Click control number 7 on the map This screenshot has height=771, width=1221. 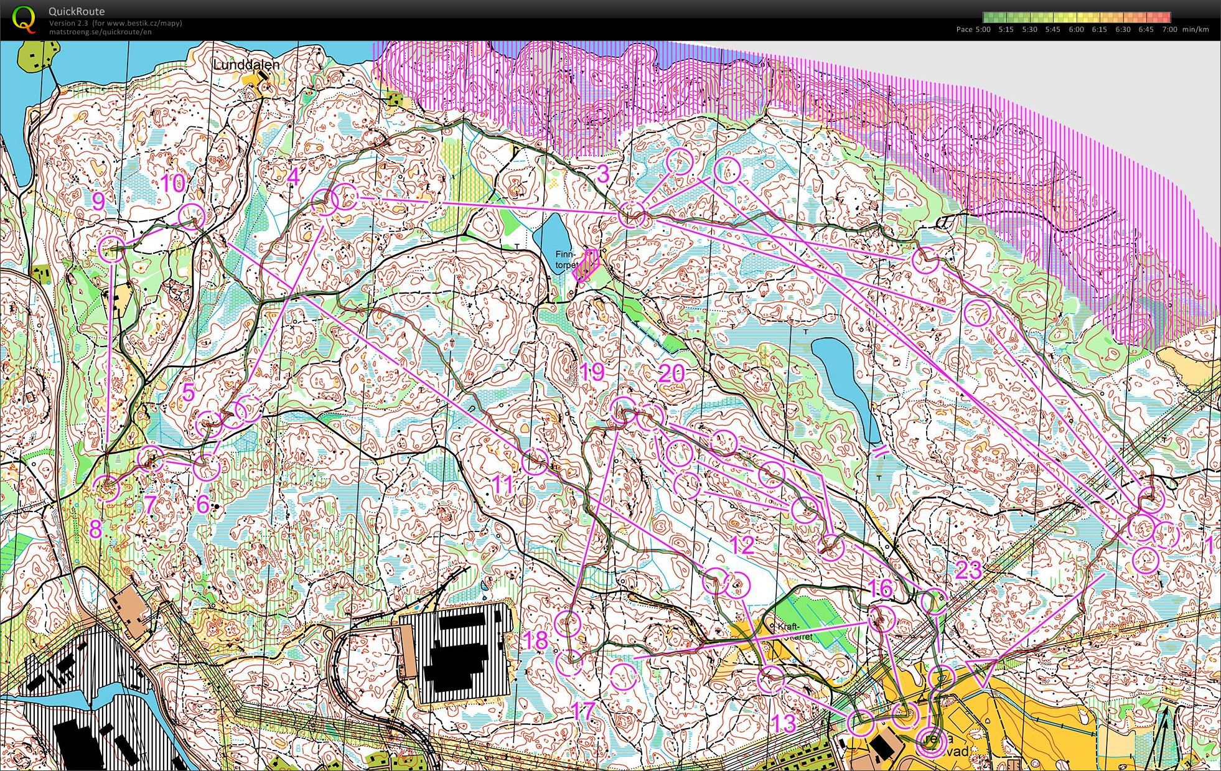[150, 503]
